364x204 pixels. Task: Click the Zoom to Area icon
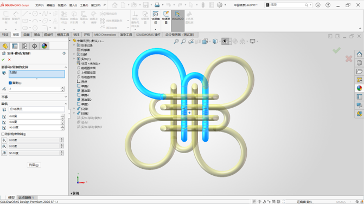(x=183, y=42)
